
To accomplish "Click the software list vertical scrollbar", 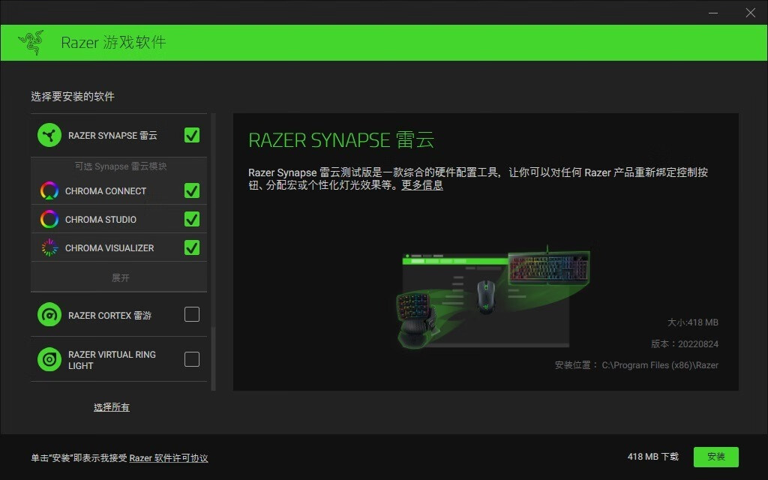I will (x=214, y=252).
